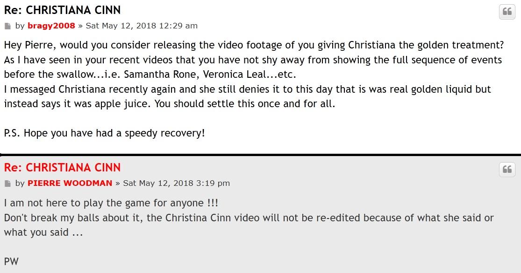The width and height of the screenshot is (521, 273).
Task: Quote the reply by PIERRE WOODMAN
Action: point(507,170)
